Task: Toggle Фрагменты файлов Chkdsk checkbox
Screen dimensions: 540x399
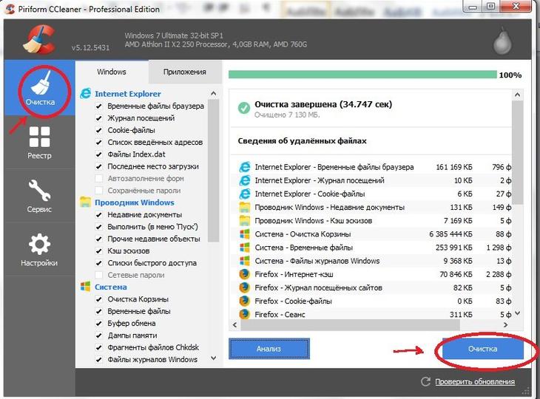Action: tap(99, 347)
